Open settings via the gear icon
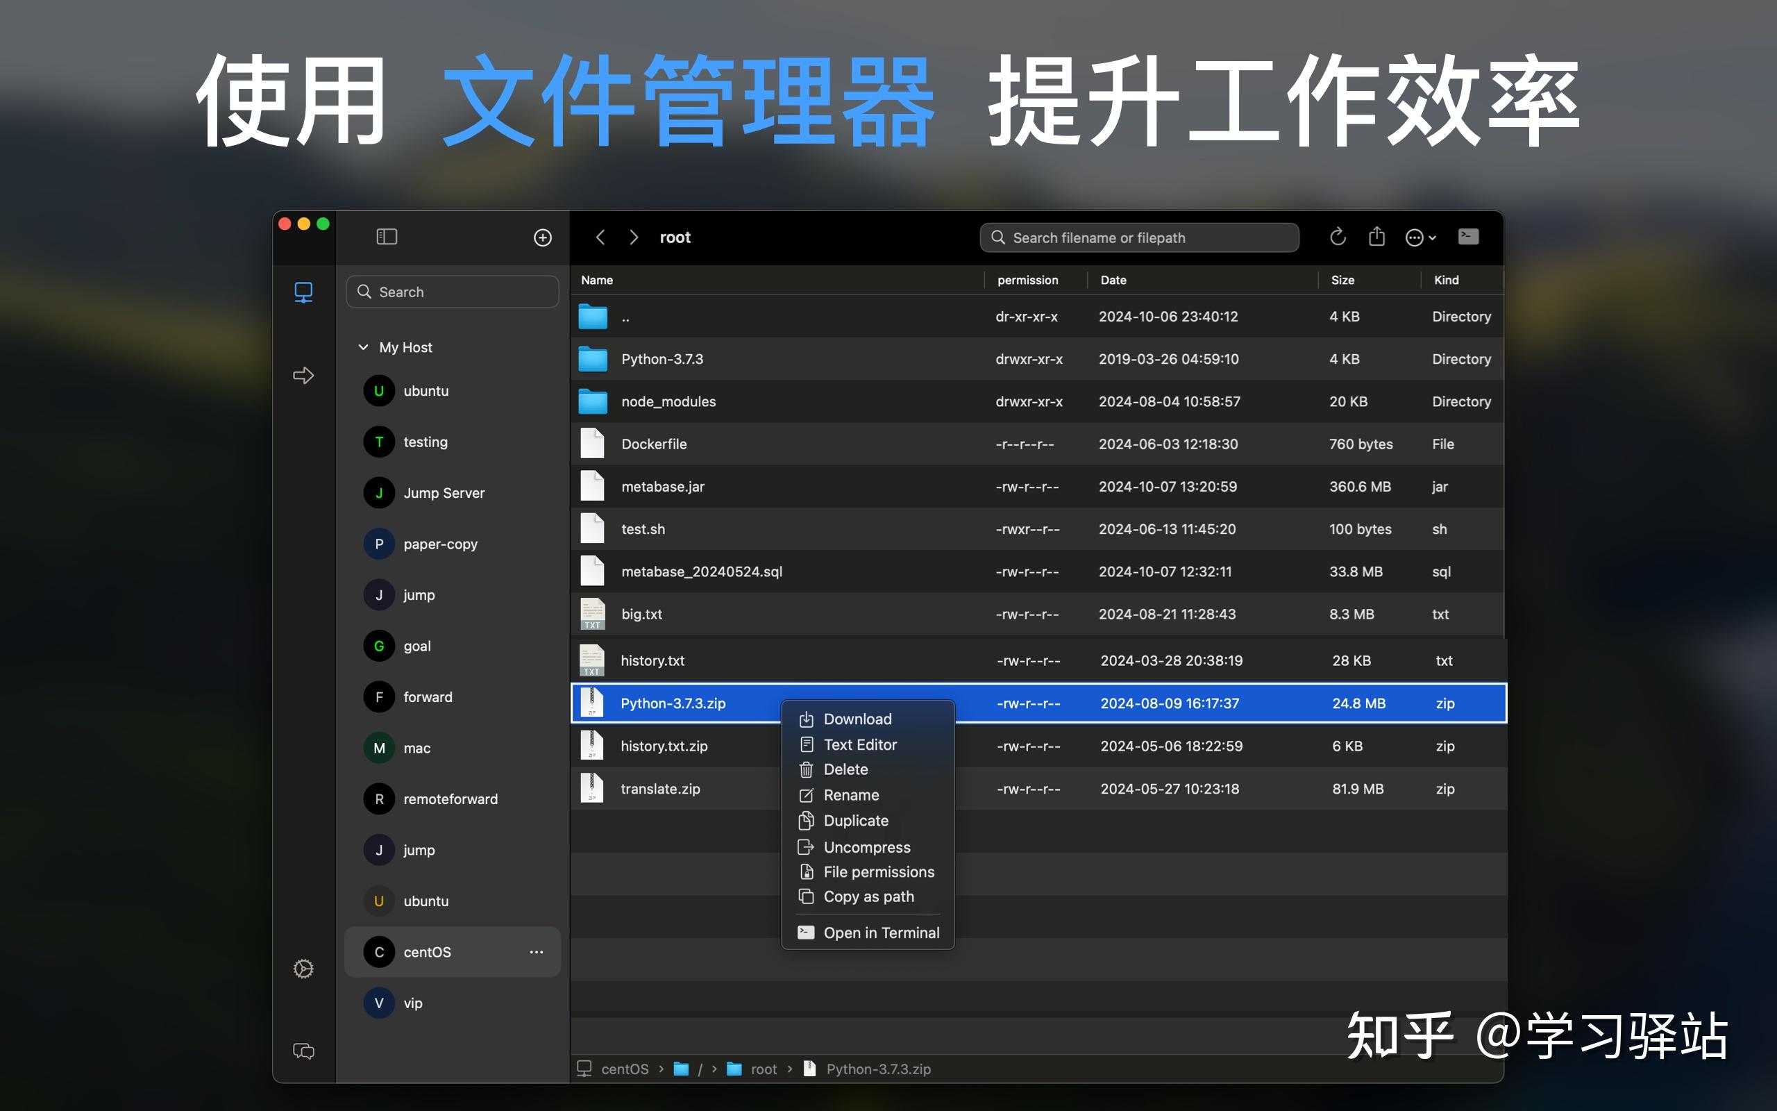This screenshot has width=1777, height=1111. pos(303,969)
